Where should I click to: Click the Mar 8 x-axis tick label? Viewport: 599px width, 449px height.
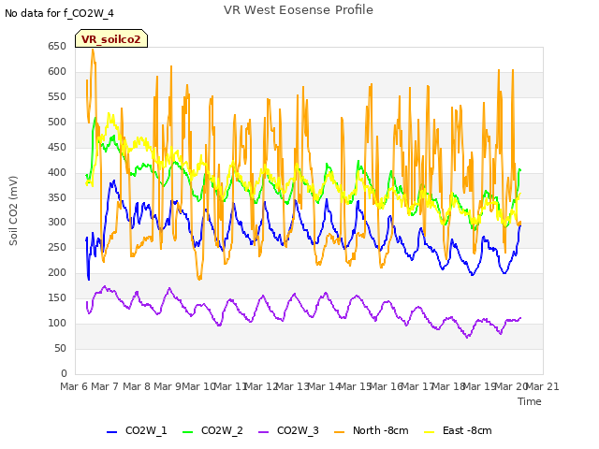pyautogui.click(x=137, y=386)
